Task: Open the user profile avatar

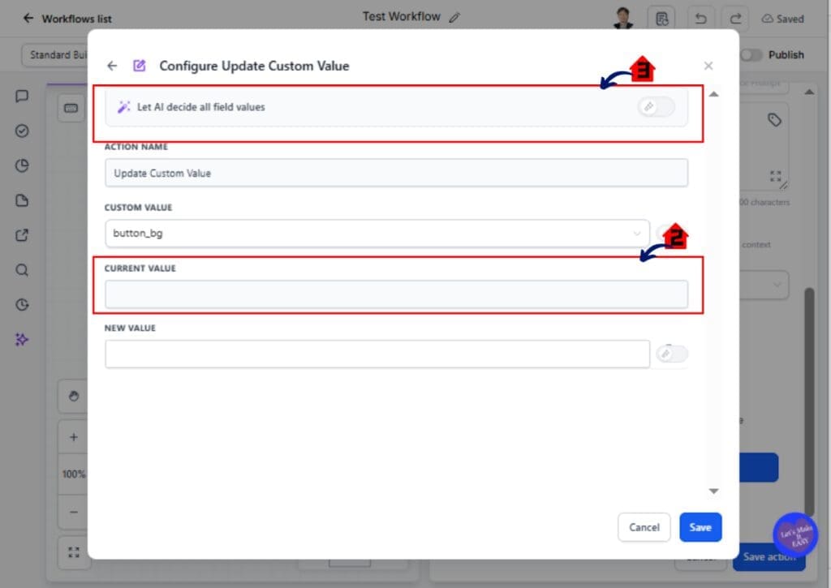Action: (x=623, y=18)
